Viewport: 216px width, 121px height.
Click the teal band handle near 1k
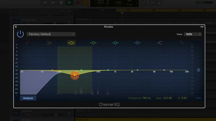coord(108,70)
